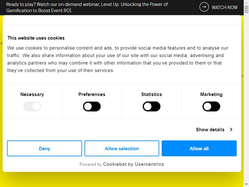Image resolution: width=249 pixels, height=187 pixels.
Task: Click the WATCH NOW link
Action: [224, 7]
